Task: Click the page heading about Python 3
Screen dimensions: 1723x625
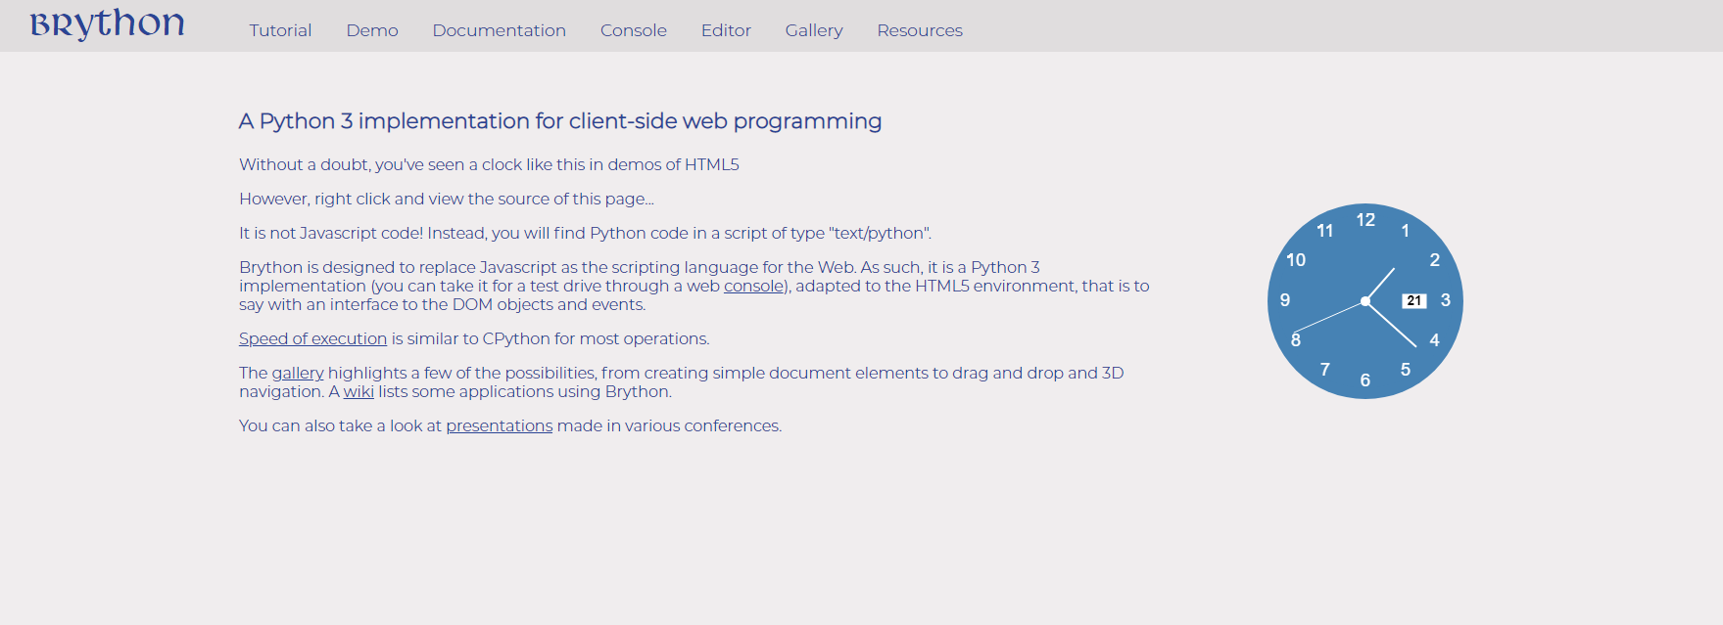Action: click(x=560, y=121)
